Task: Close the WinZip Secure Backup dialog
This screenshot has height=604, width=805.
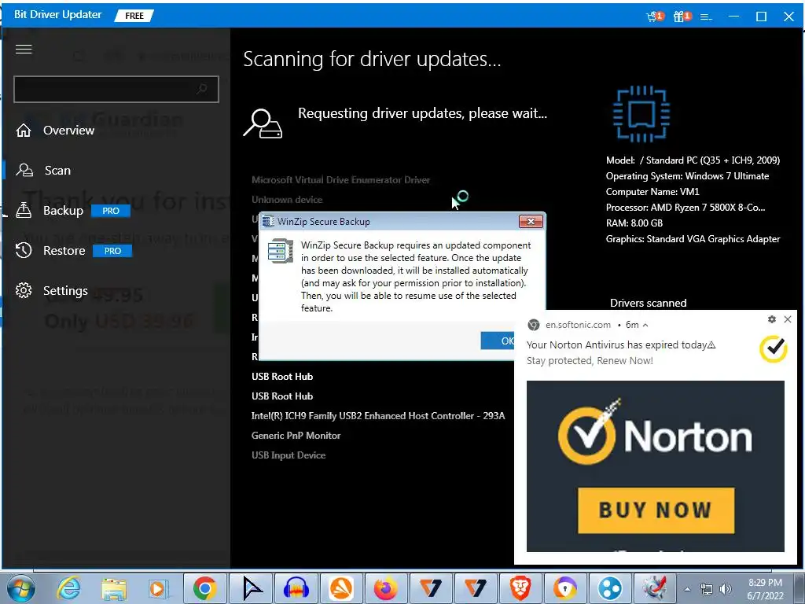Action: point(531,221)
